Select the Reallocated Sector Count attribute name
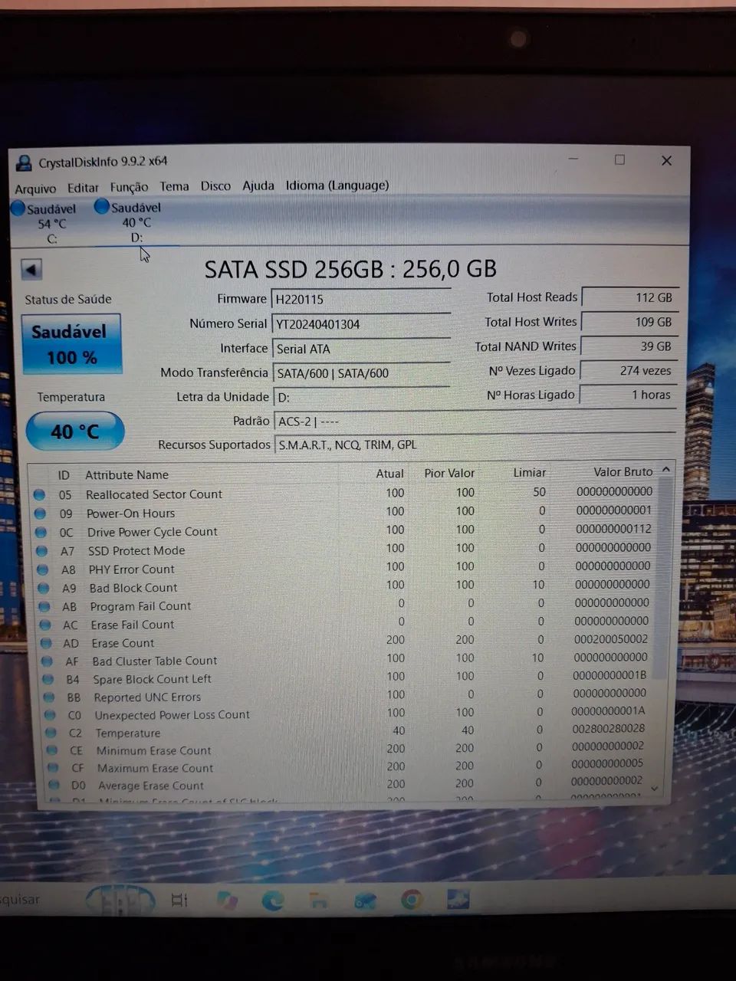This screenshot has height=981, width=736. 154,495
